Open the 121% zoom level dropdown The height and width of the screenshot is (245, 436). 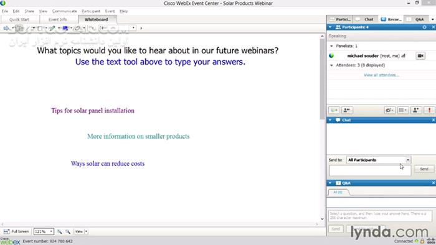coord(44,231)
